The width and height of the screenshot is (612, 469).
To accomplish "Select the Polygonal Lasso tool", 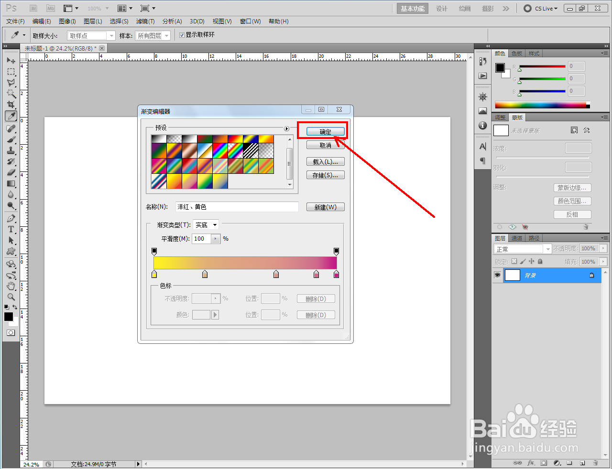I will pos(11,83).
